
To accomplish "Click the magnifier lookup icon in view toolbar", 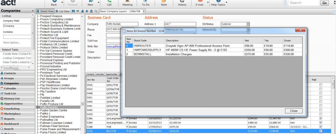I will pos(96,11).
